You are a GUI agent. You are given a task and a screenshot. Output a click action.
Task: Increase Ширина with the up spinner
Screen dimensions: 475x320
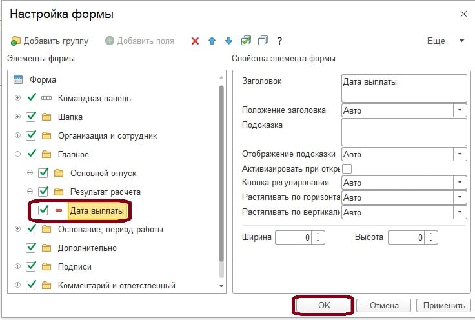pyautogui.click(x=318, y=234)
